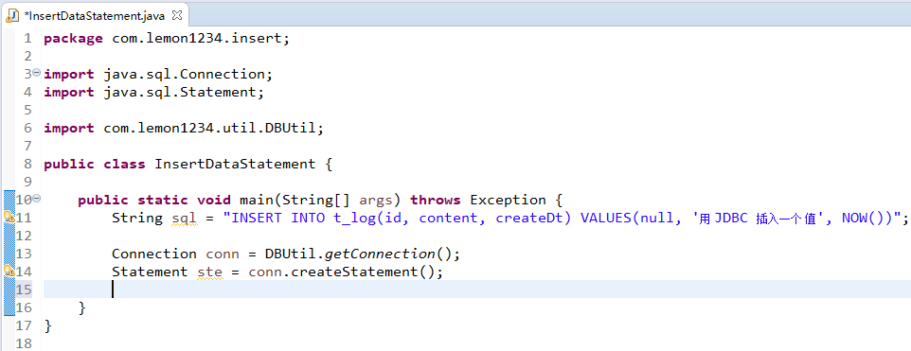Click the 'conn' variable declaration on line 13
This screenshot has height=351, width=911.
(x=223, y=254)
